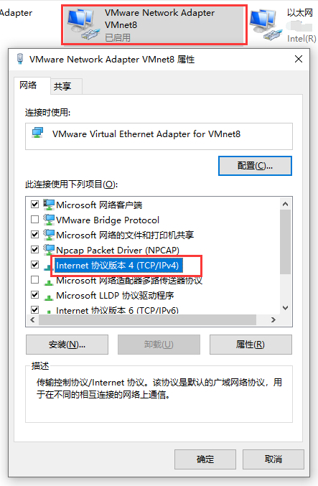Select the VMware Bridge Protocol item icon
This screenshot has width=318, height=486.
coord(49,220)
